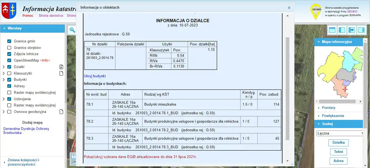Close the Informacja o obiektach dialog
370x168 pixels.
pyautogui.click(x=289, y=8)
